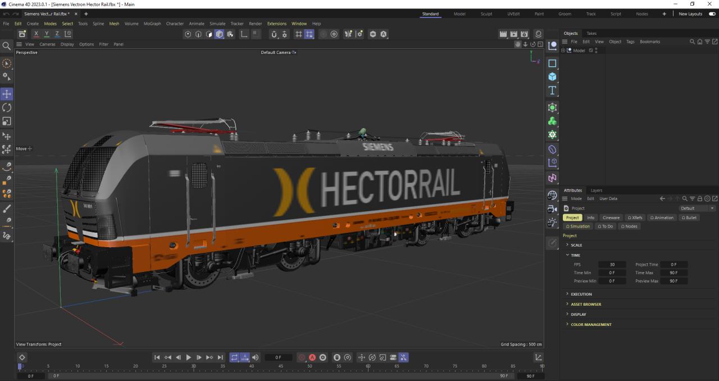Click the Text spline tool icon
719x381 pixels.
tap(552, 90)
